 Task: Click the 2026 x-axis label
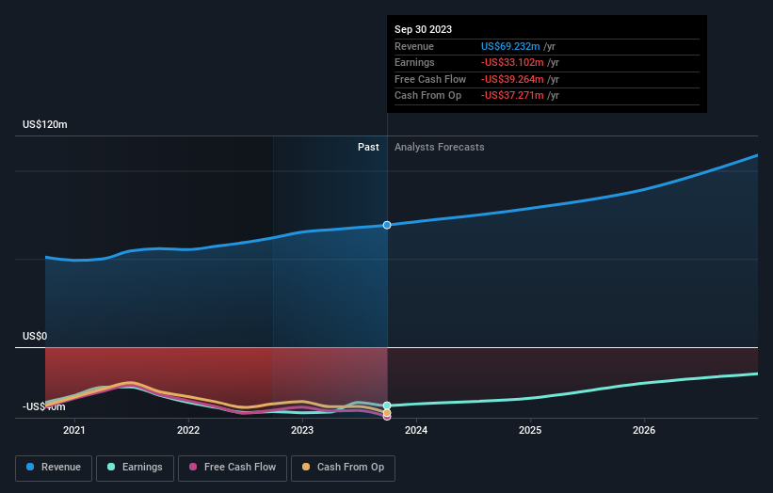pos(644,431)
